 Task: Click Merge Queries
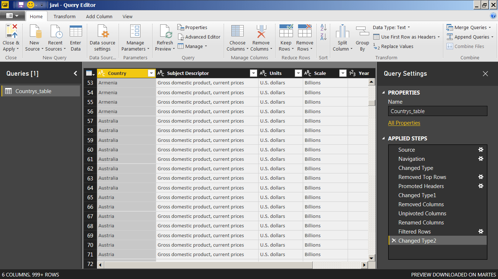[x=468, y=27]
